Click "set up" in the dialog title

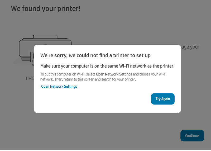coord(143,55)
